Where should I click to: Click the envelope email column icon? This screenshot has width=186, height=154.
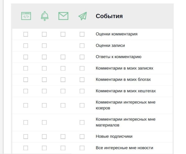tap(63, 16)
